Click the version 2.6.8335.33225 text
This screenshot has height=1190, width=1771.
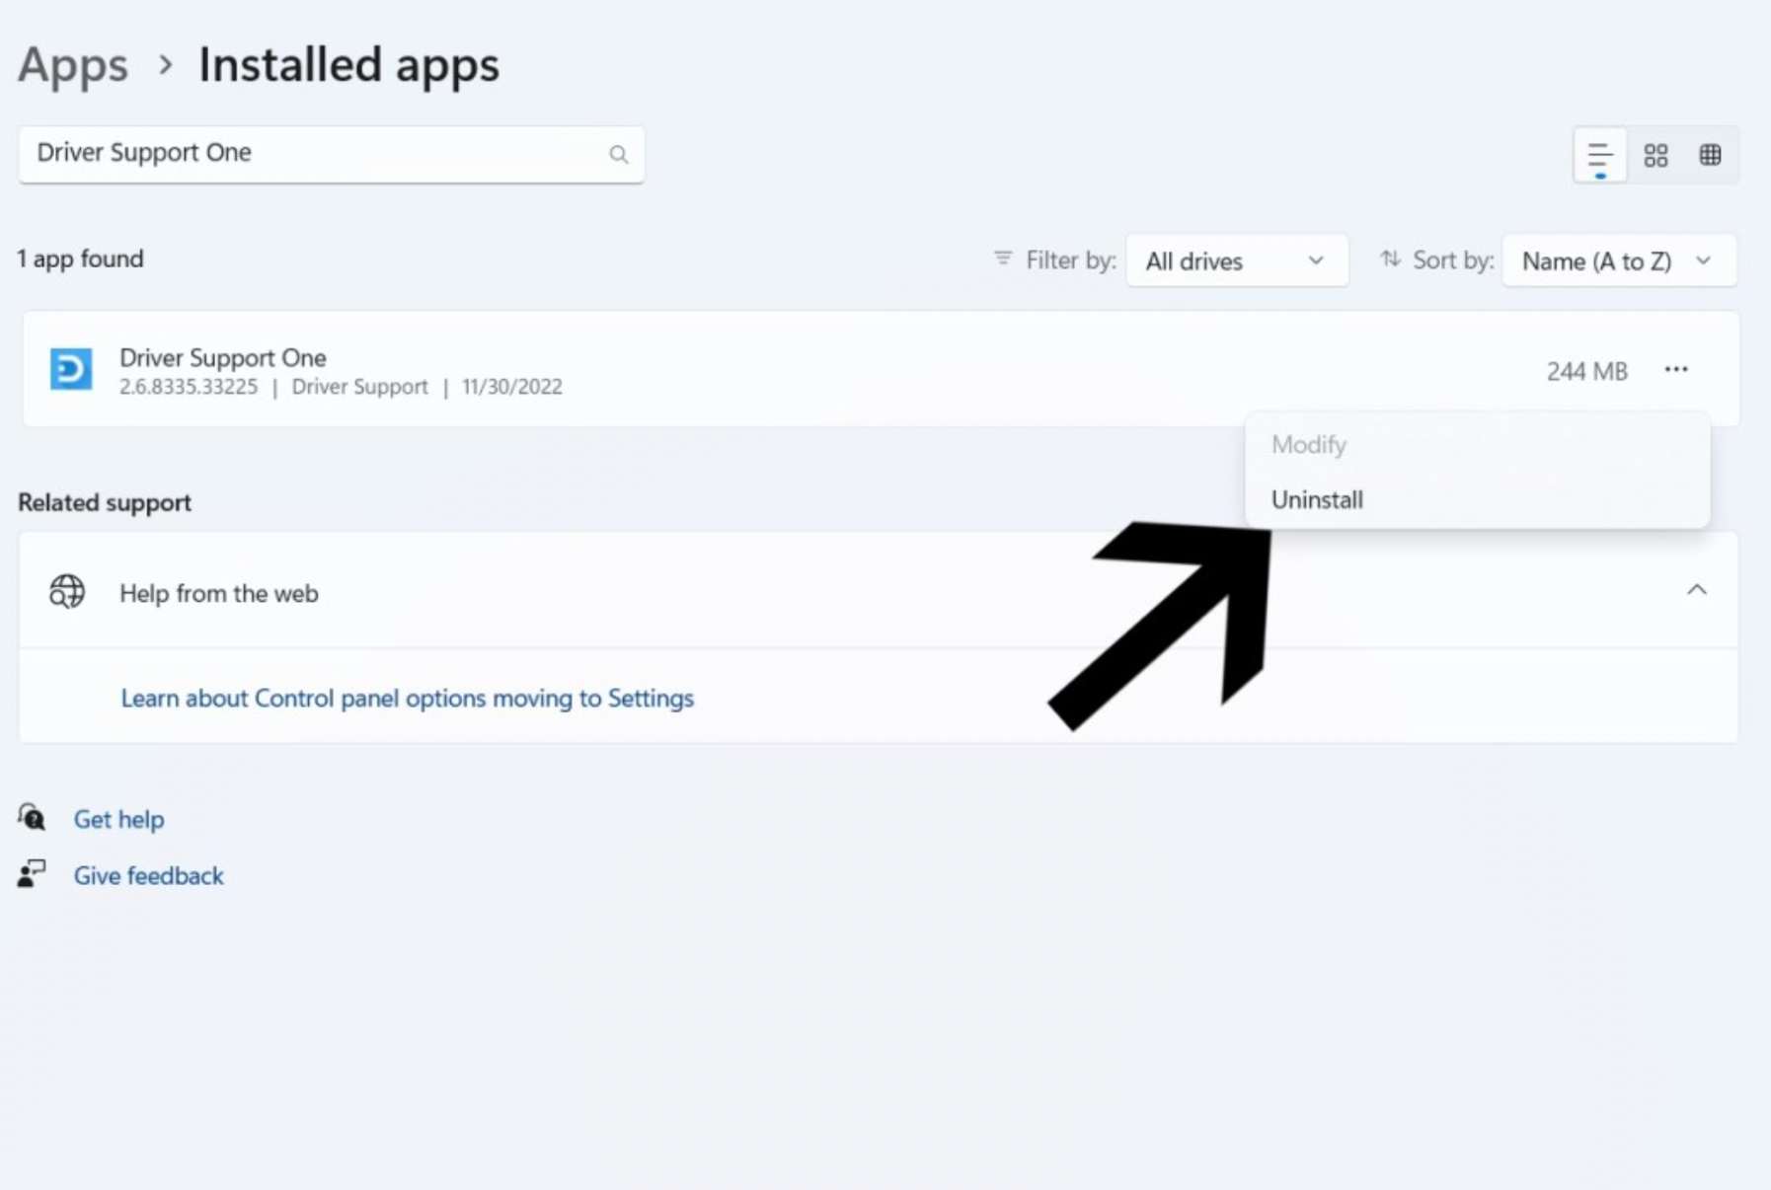188,387
